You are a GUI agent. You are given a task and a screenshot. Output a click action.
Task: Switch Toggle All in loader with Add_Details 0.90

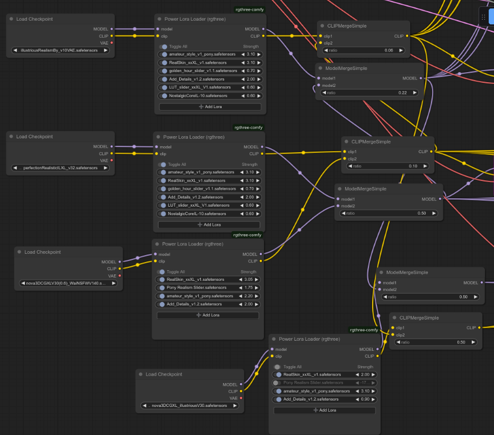point(277,367)
